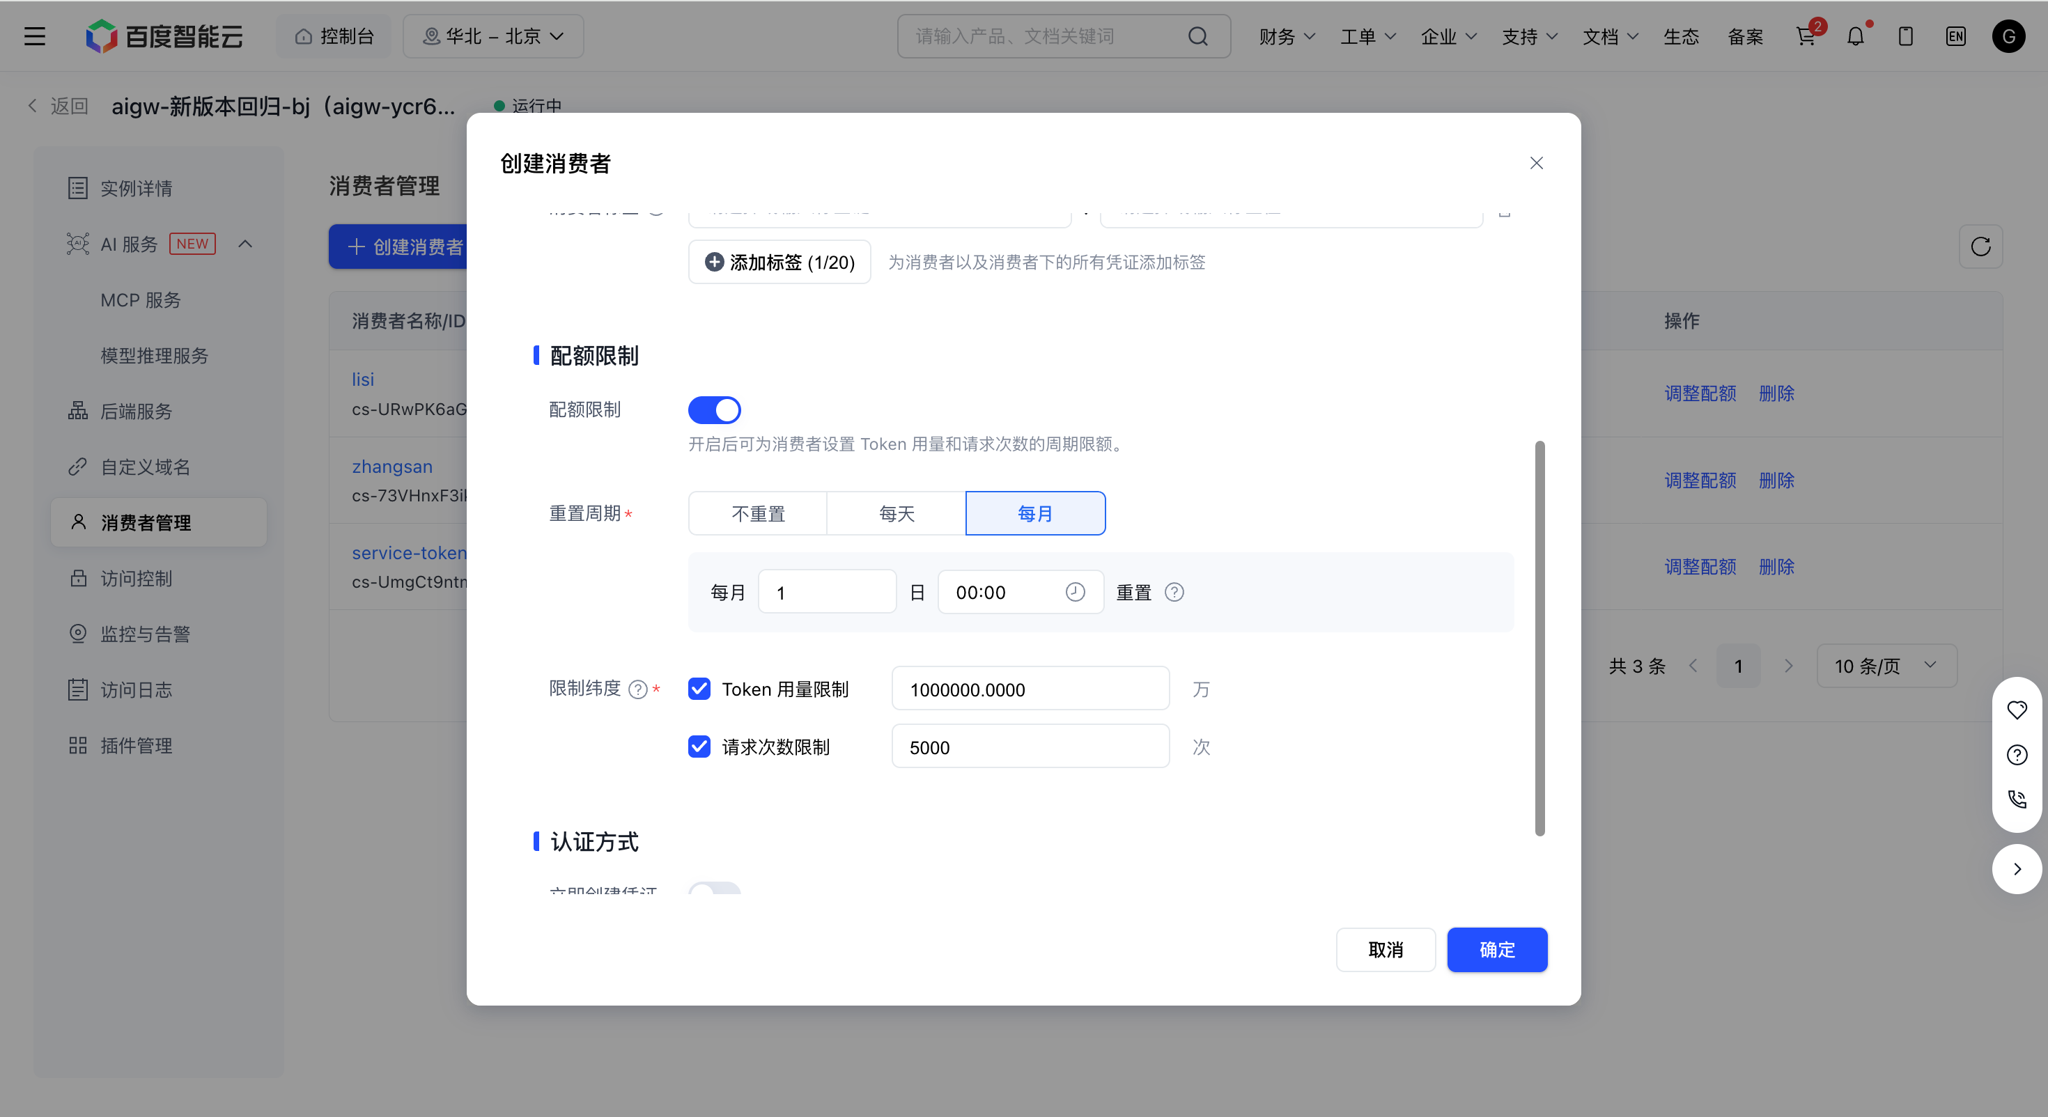The height and width of the screenshot is (1117, 2048).
Task: Open 监控与告警 in the sidebar
Action: tap(158, 634)
